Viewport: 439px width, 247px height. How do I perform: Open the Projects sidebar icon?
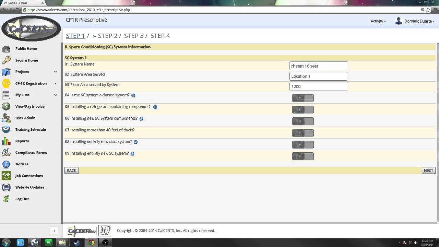pyautogui.click(x=6, y=72)
